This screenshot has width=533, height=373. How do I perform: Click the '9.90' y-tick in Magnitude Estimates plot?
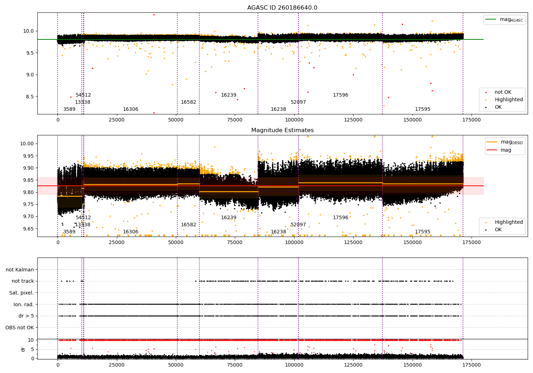point(28,168)
